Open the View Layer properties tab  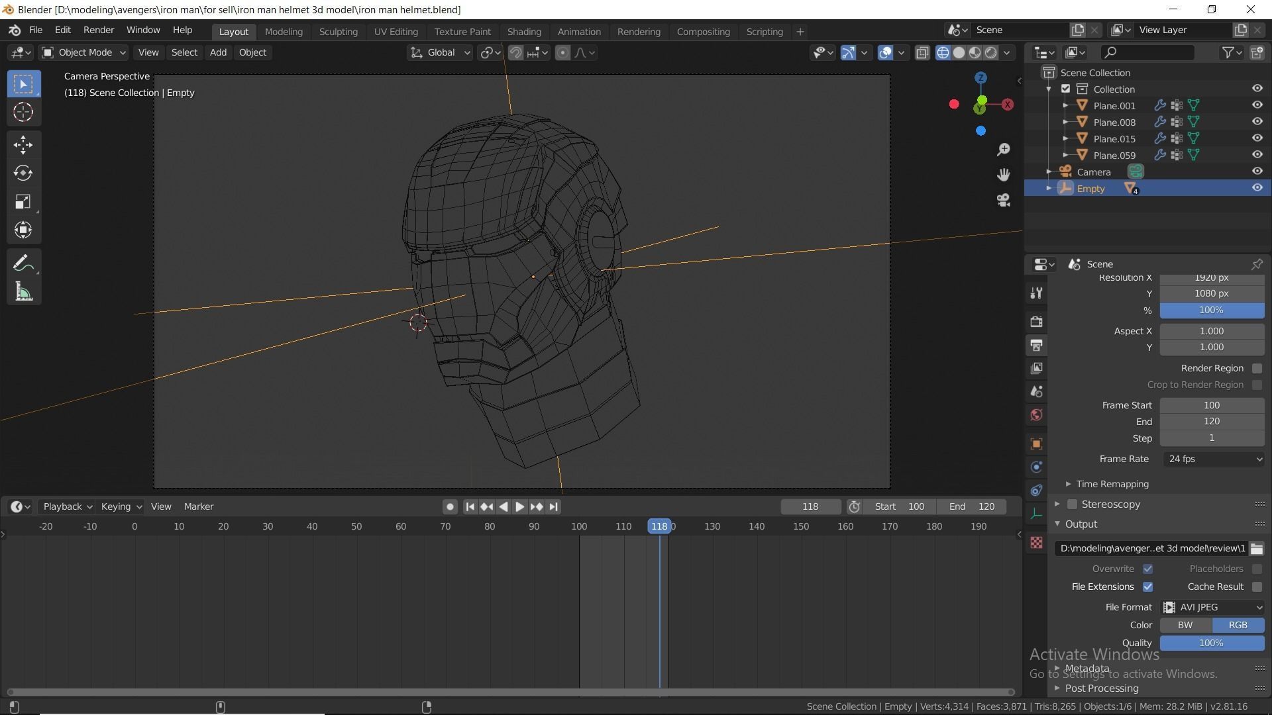click(1037, 368)
